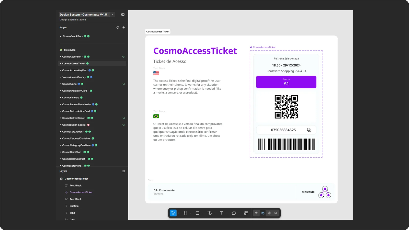
Task: Click the dev-ready code icon beside CosmoButton Special
Action: (124, 125)
